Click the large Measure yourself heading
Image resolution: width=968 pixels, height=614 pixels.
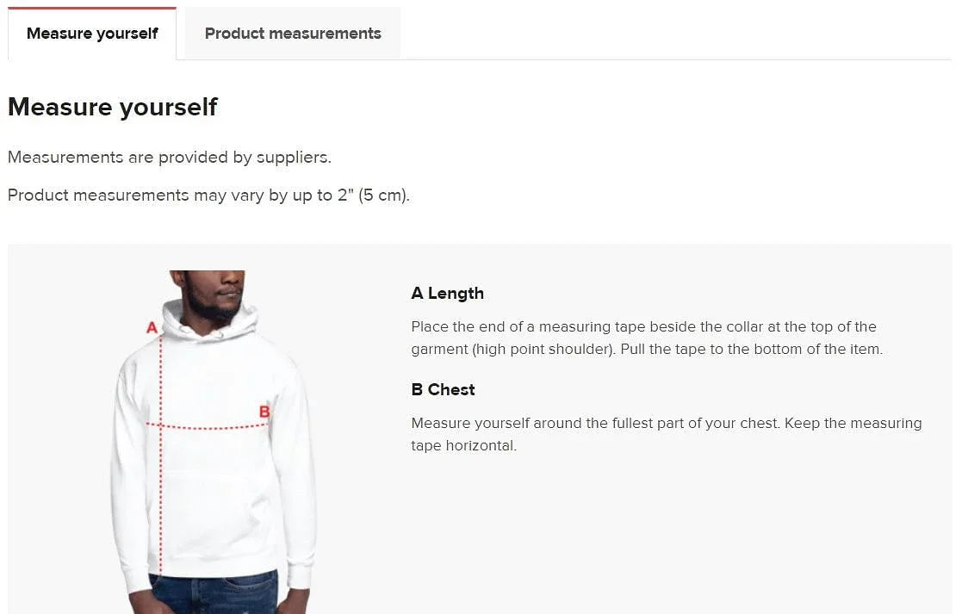[x=113, y=107]
